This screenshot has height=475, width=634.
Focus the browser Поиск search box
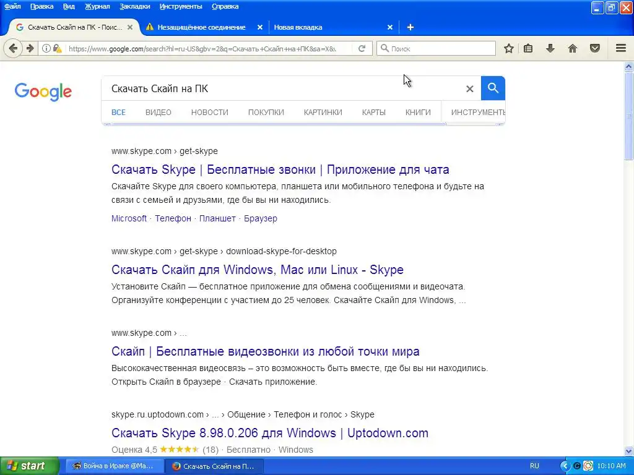tap(436, 48)
